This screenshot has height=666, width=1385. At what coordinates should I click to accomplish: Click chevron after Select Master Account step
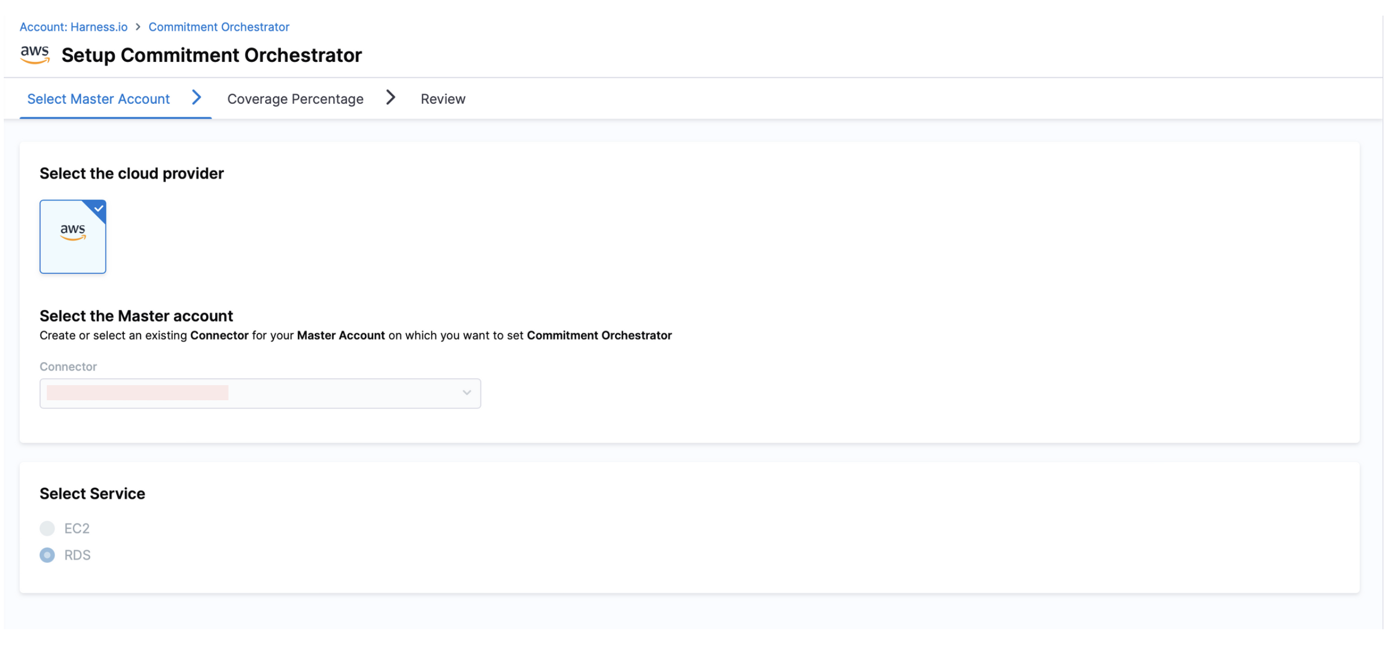tap(196, 97)
